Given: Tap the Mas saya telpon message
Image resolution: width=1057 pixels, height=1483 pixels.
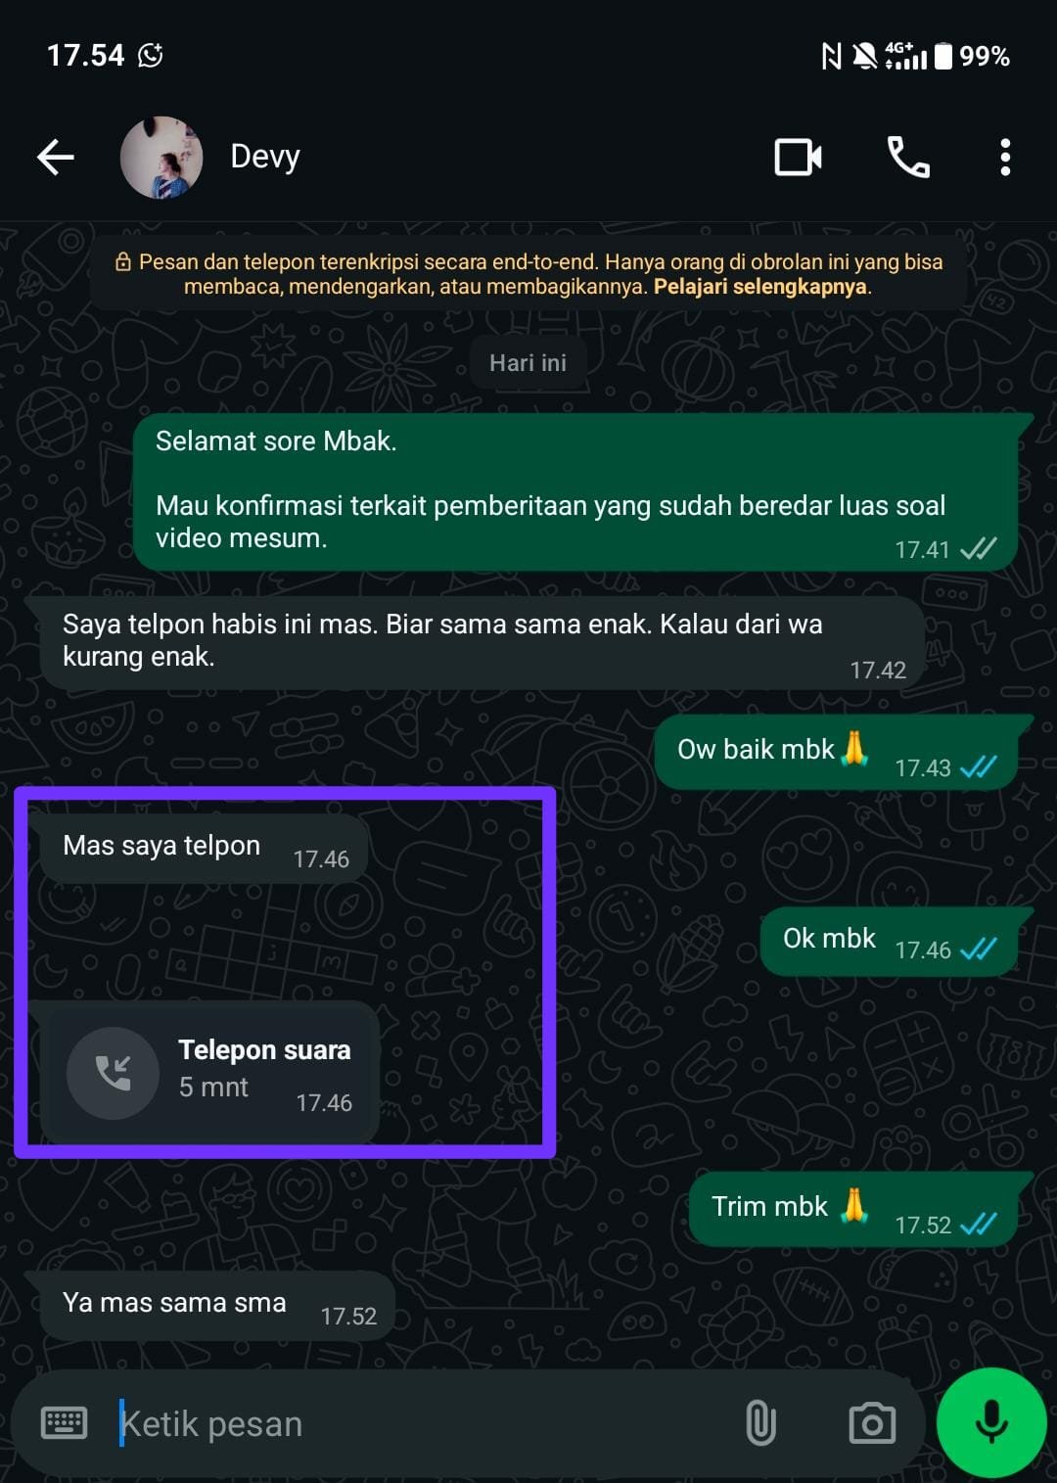Looking at the screenshot, I should pyautogui.click(x=204, y=848).
